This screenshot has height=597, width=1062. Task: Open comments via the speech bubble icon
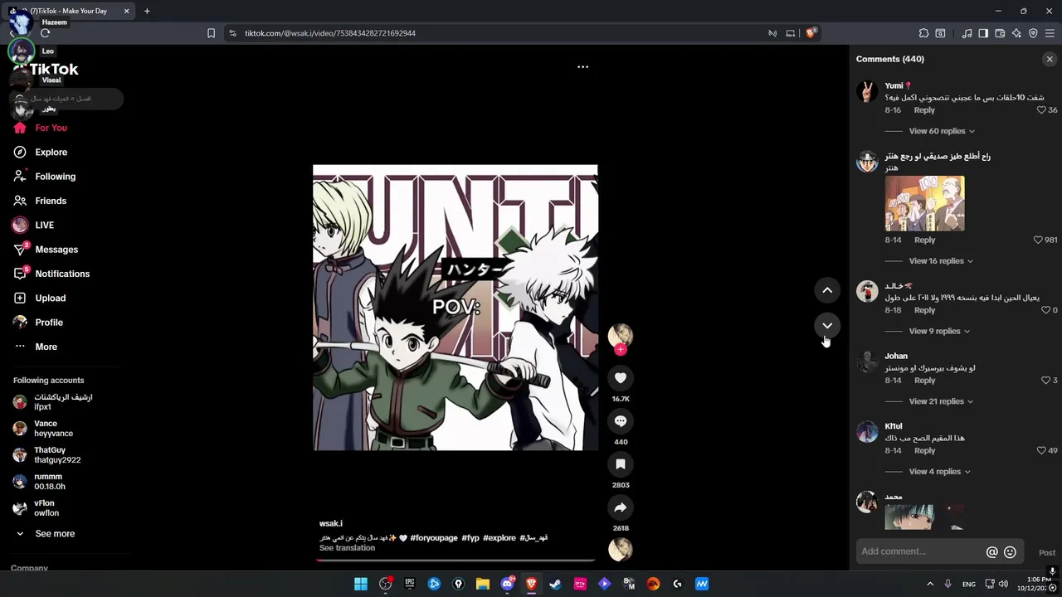[x=620, y=421]
